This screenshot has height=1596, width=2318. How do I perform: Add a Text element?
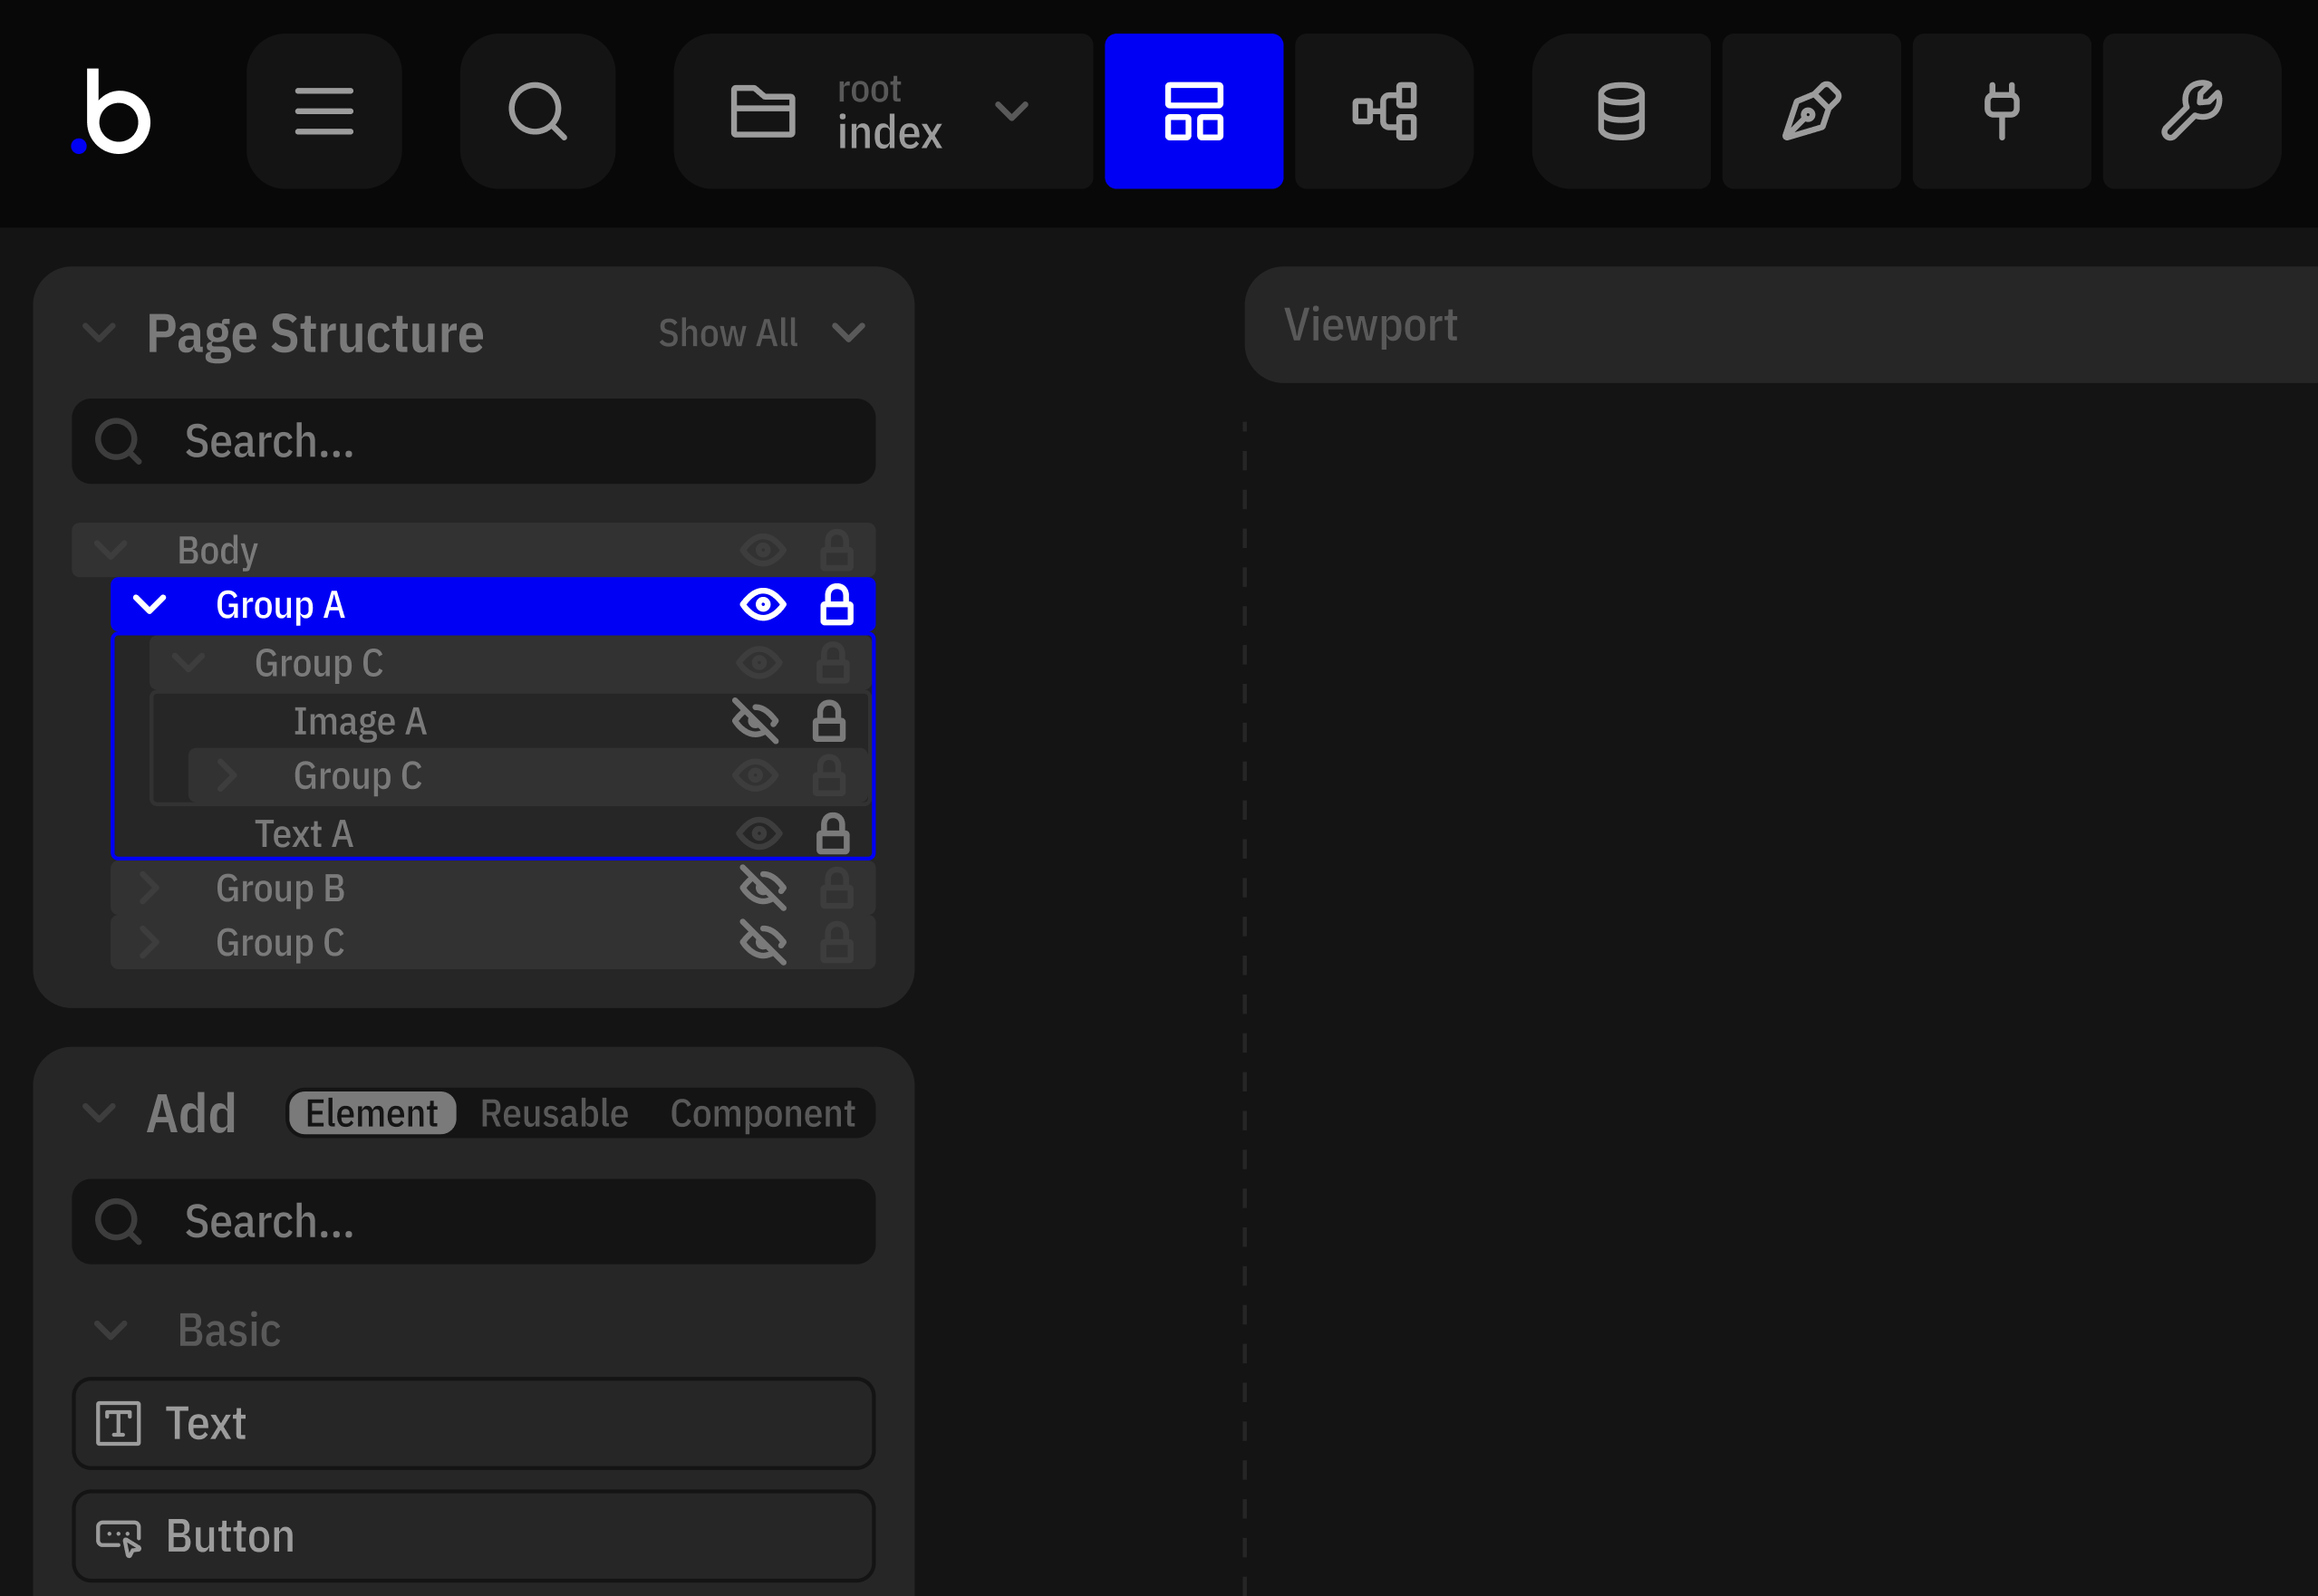[473, 1423]
